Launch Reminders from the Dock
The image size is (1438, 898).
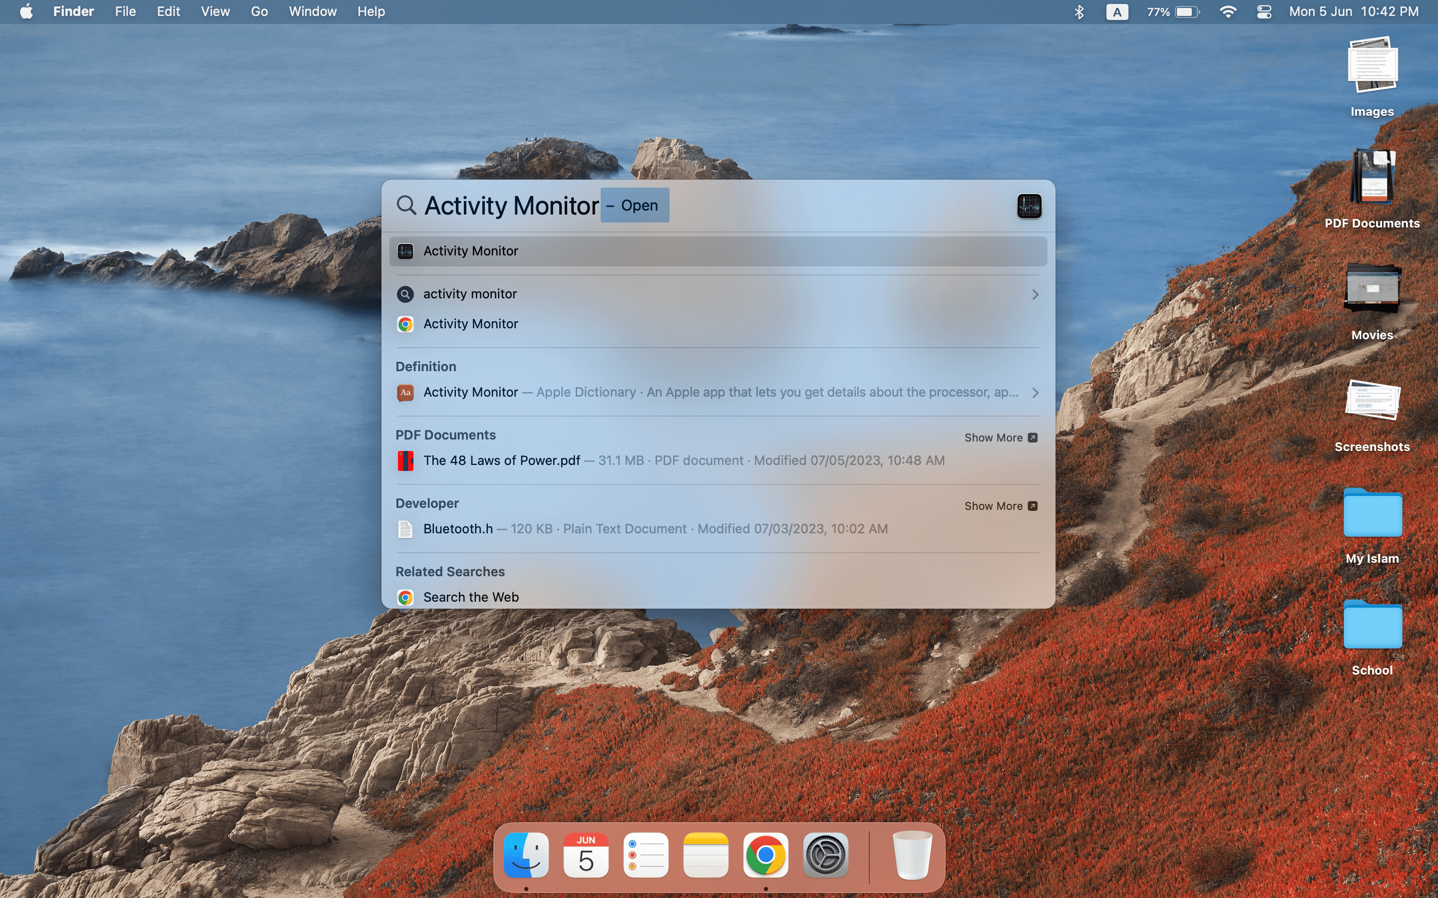(646, 855)
